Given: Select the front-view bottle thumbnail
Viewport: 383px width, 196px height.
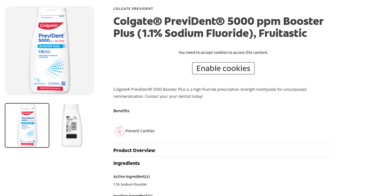Looking at the screenshot, I should pos(27,125).
